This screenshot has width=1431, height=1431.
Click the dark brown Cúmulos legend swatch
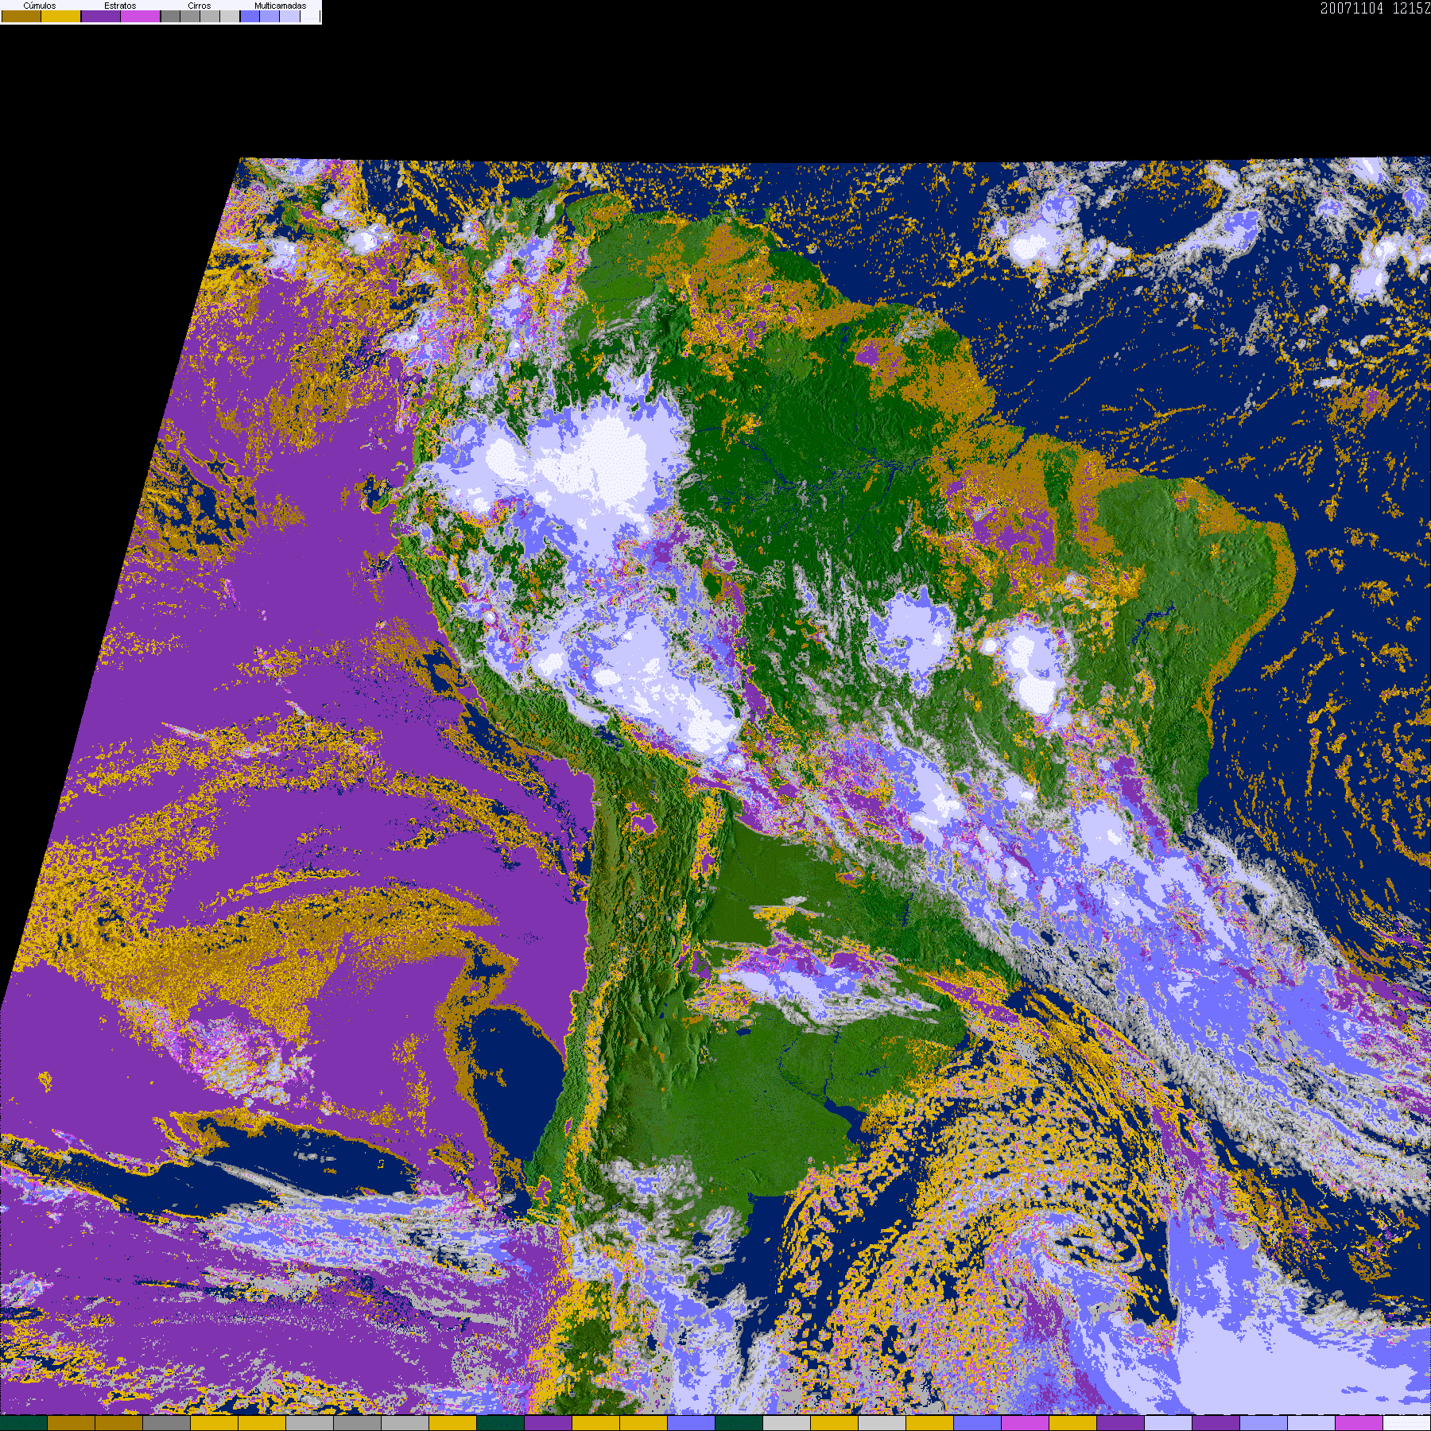point(21,16)
